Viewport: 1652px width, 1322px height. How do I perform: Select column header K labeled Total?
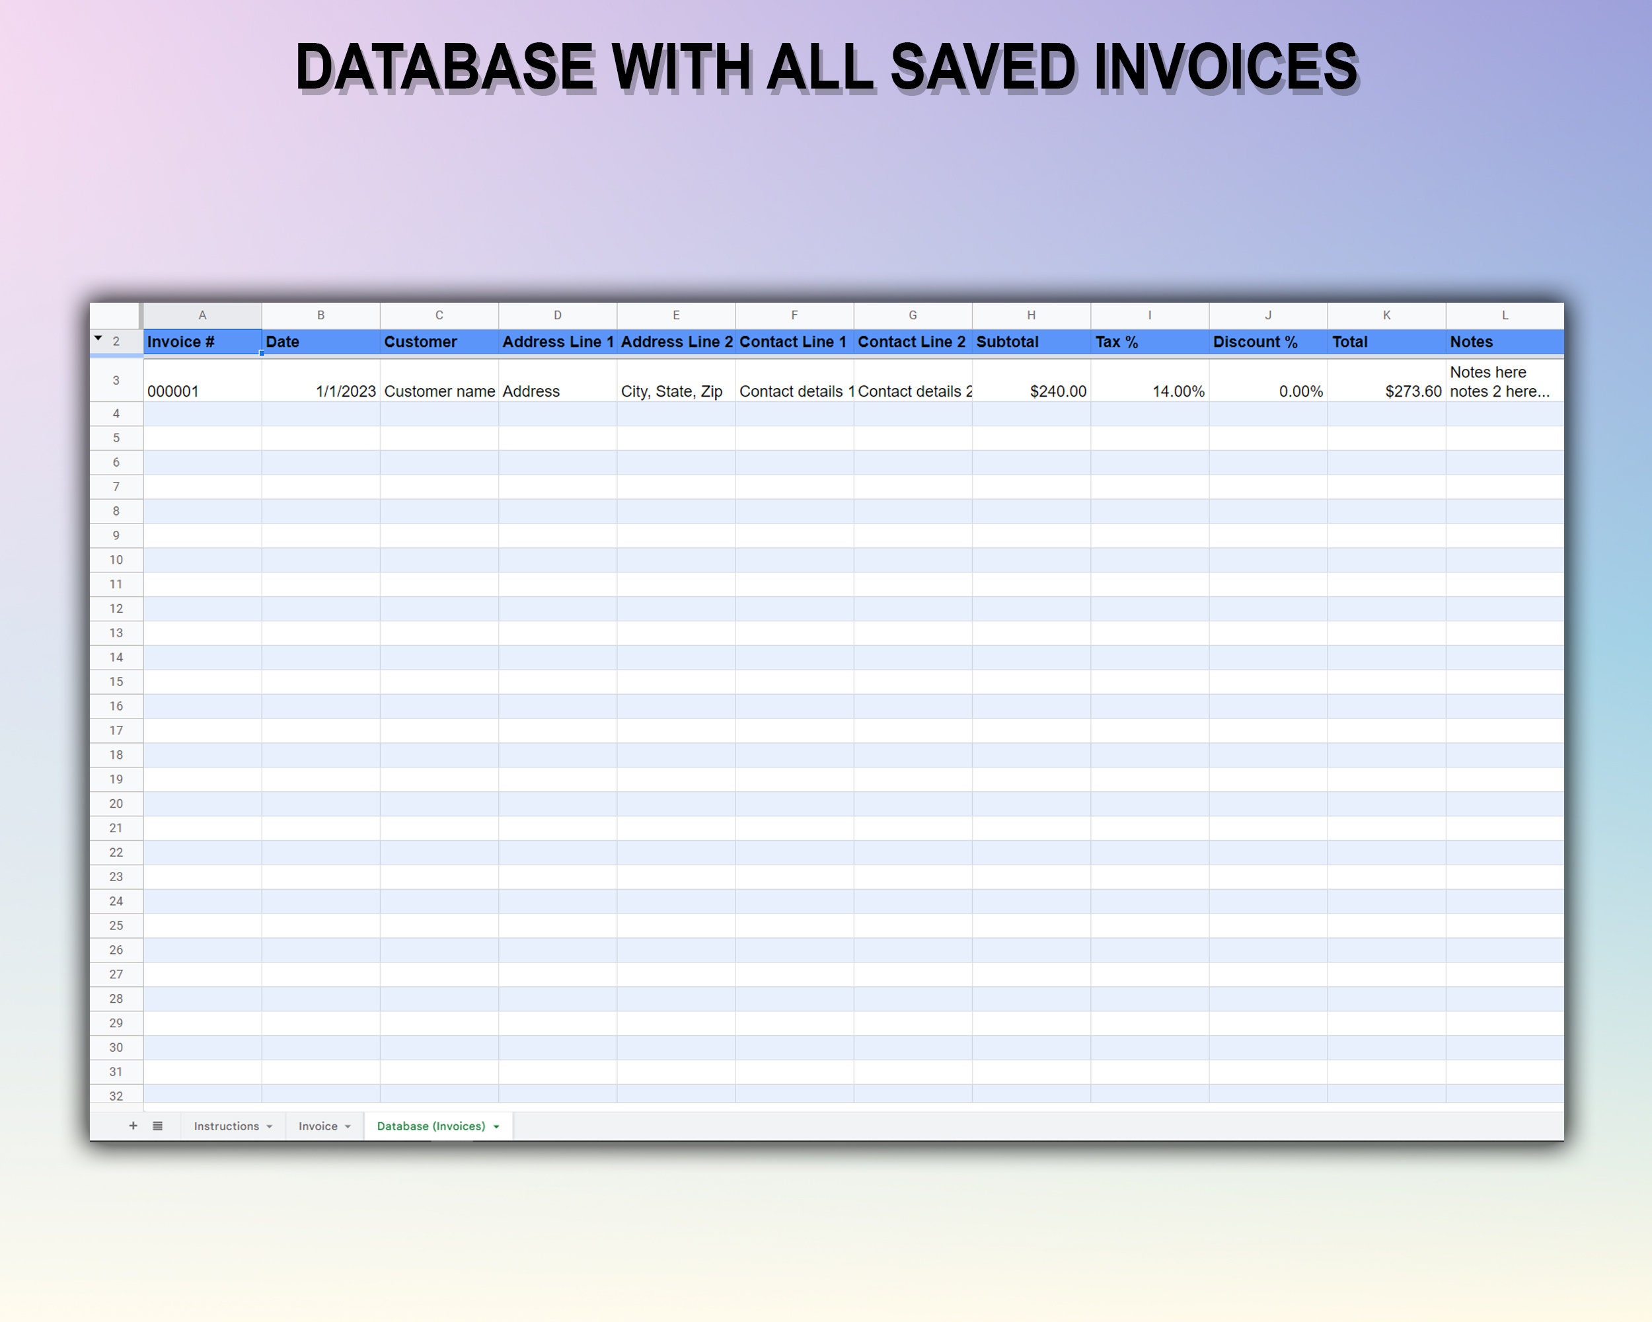tap(1386, 315)
